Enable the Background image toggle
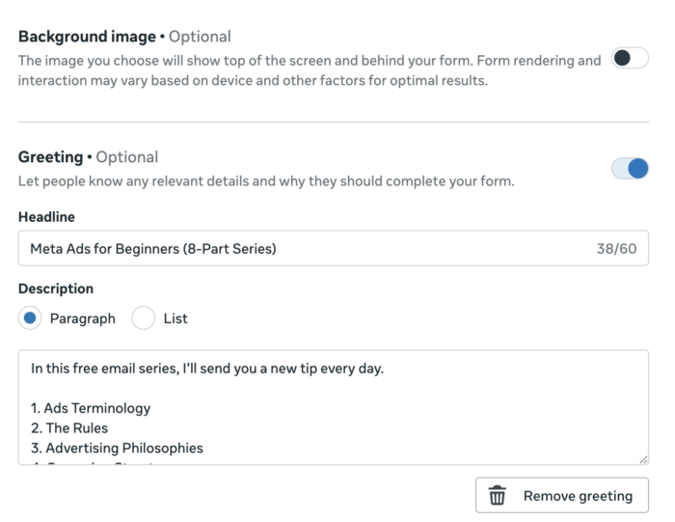The width and height of the screenshot is (675, 522). coord(630,58)
